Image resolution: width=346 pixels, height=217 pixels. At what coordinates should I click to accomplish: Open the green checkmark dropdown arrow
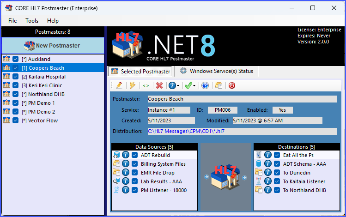click(194, 85)
